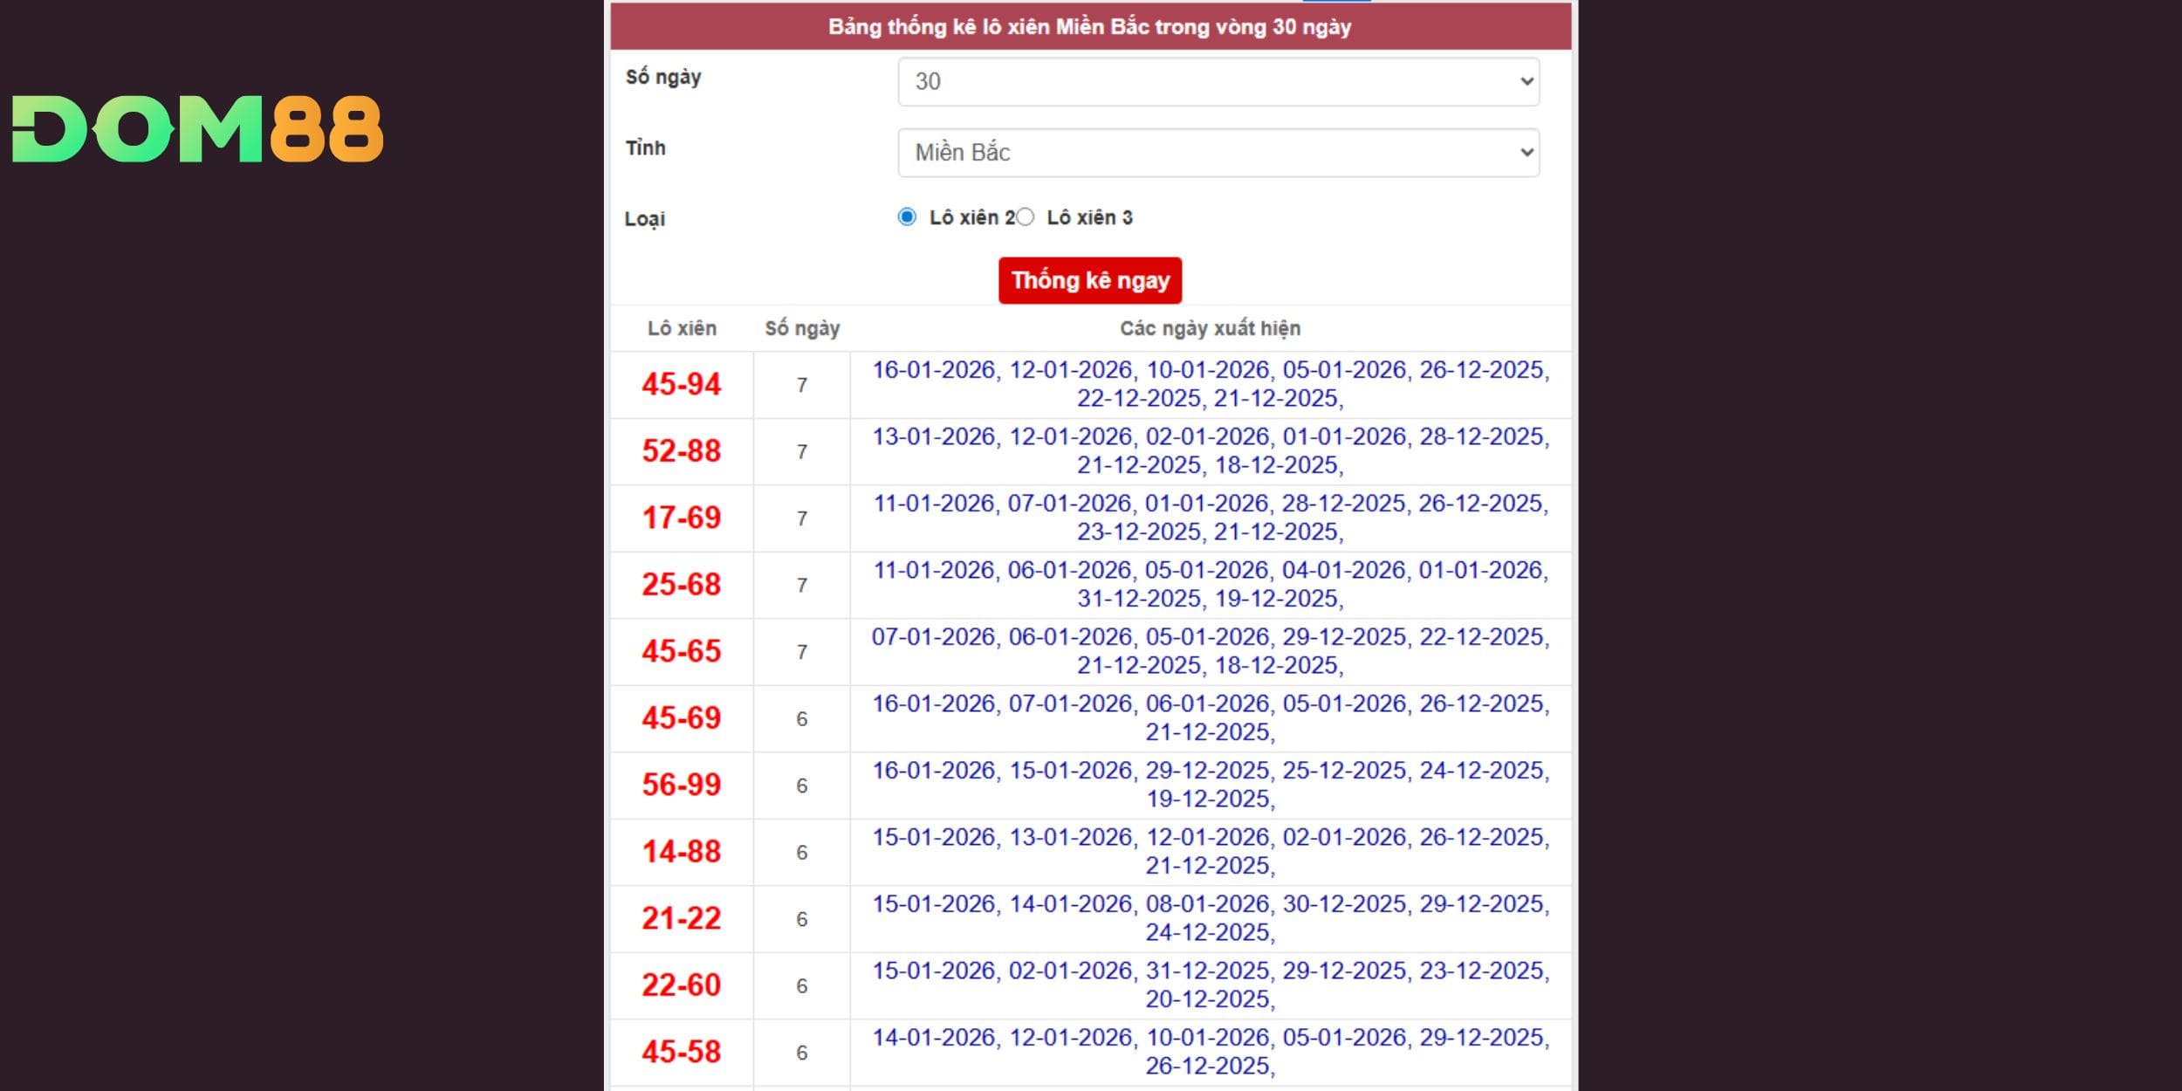Select the 17-69 pair entry
This screenshot has height=1091, width=2182.
tap(682, 518)
